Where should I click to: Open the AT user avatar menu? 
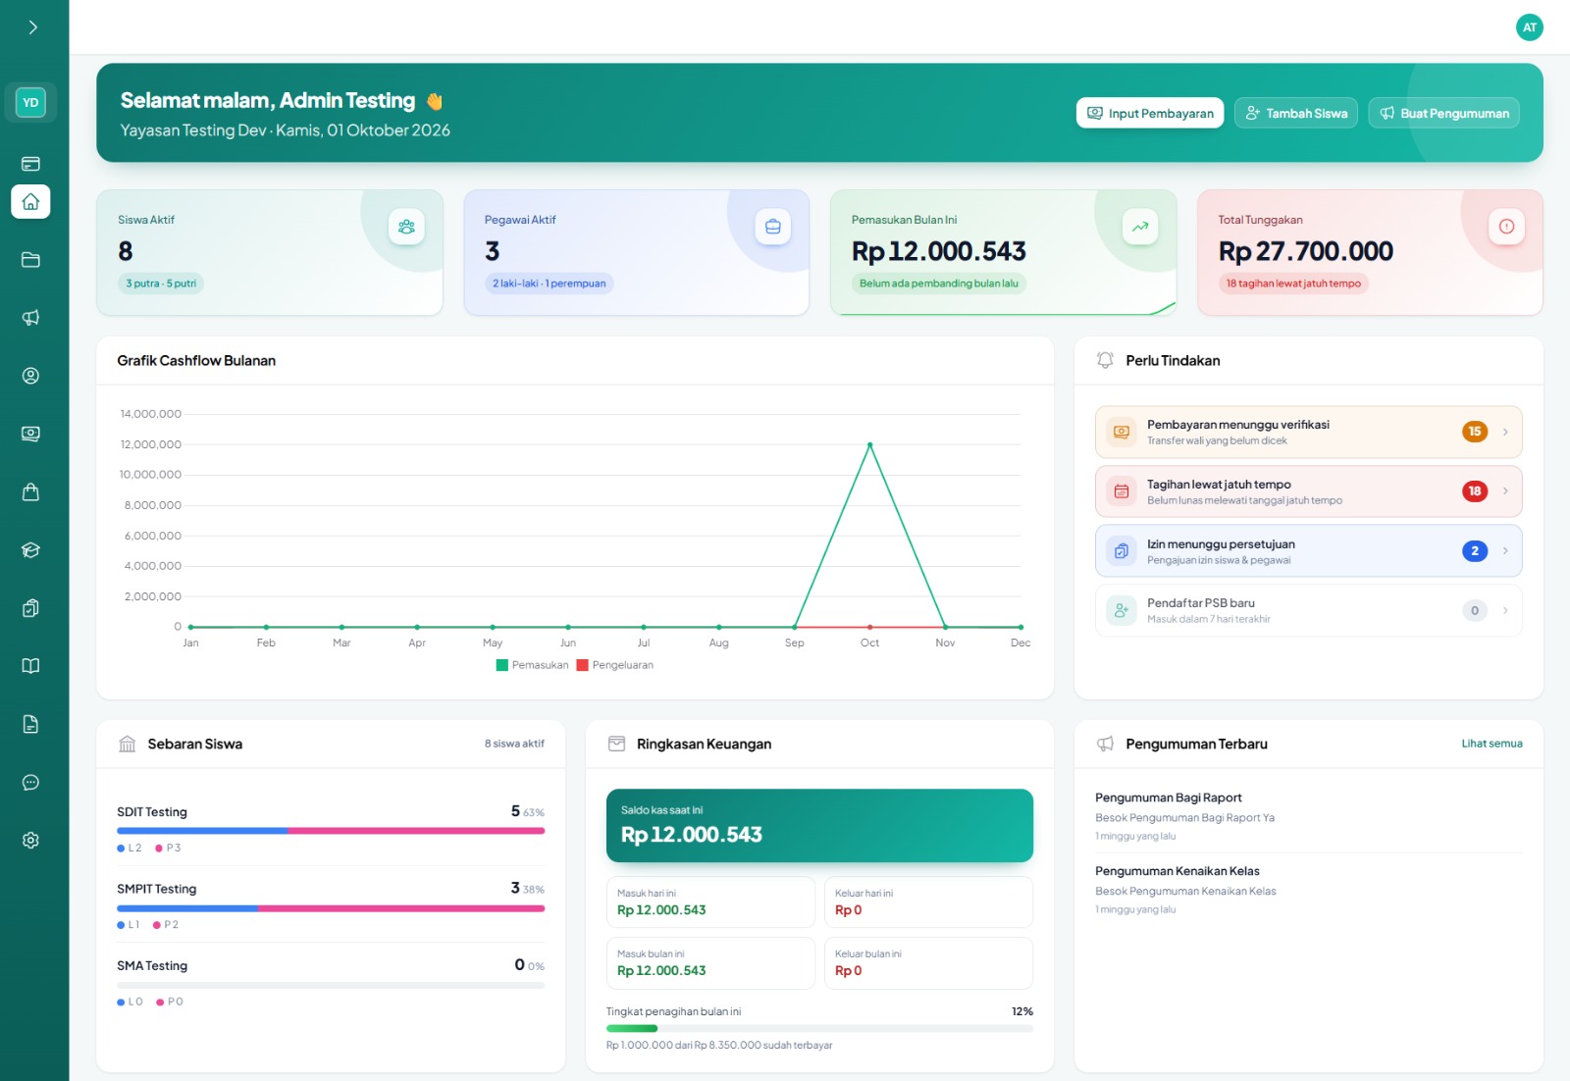1529,27
